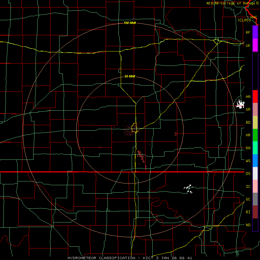Click the HHC product label

click(x=254, y=17)
